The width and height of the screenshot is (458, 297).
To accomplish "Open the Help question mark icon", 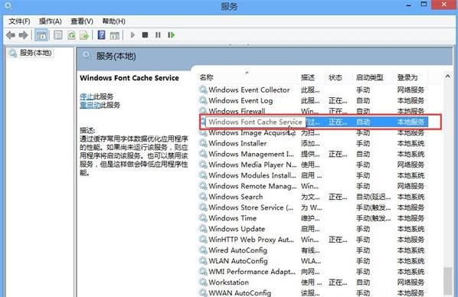I will (101, 35).
